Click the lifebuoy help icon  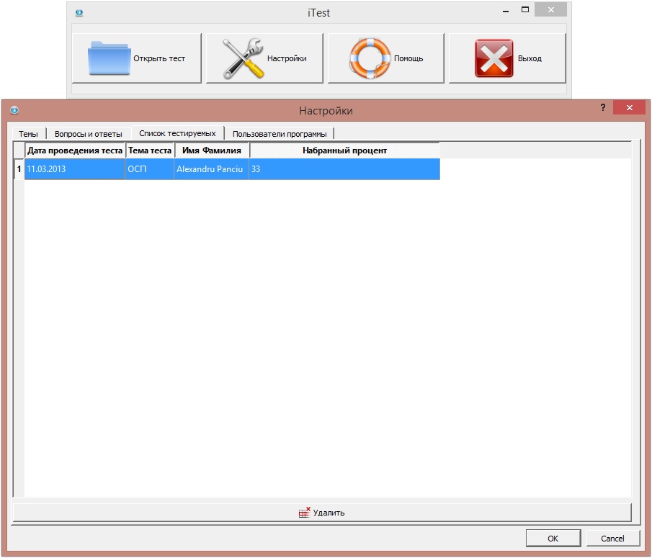pos(370,58)
